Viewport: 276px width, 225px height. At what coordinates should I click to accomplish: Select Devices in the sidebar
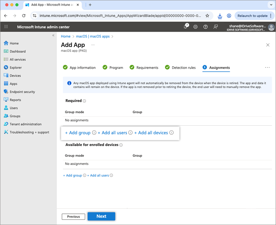pyautogui.click(x=15, y=76)
